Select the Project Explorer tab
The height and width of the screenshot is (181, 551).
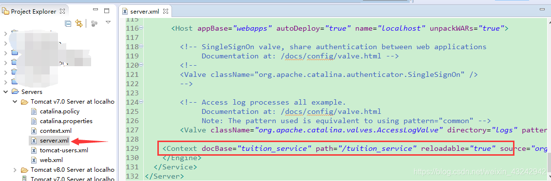tap(34, 12)
